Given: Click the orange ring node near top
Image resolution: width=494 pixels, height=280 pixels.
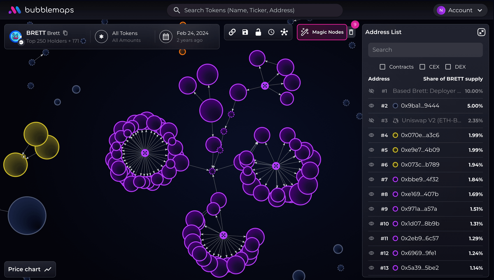Looking at the screenshot, I should click(x=182, y=51).
